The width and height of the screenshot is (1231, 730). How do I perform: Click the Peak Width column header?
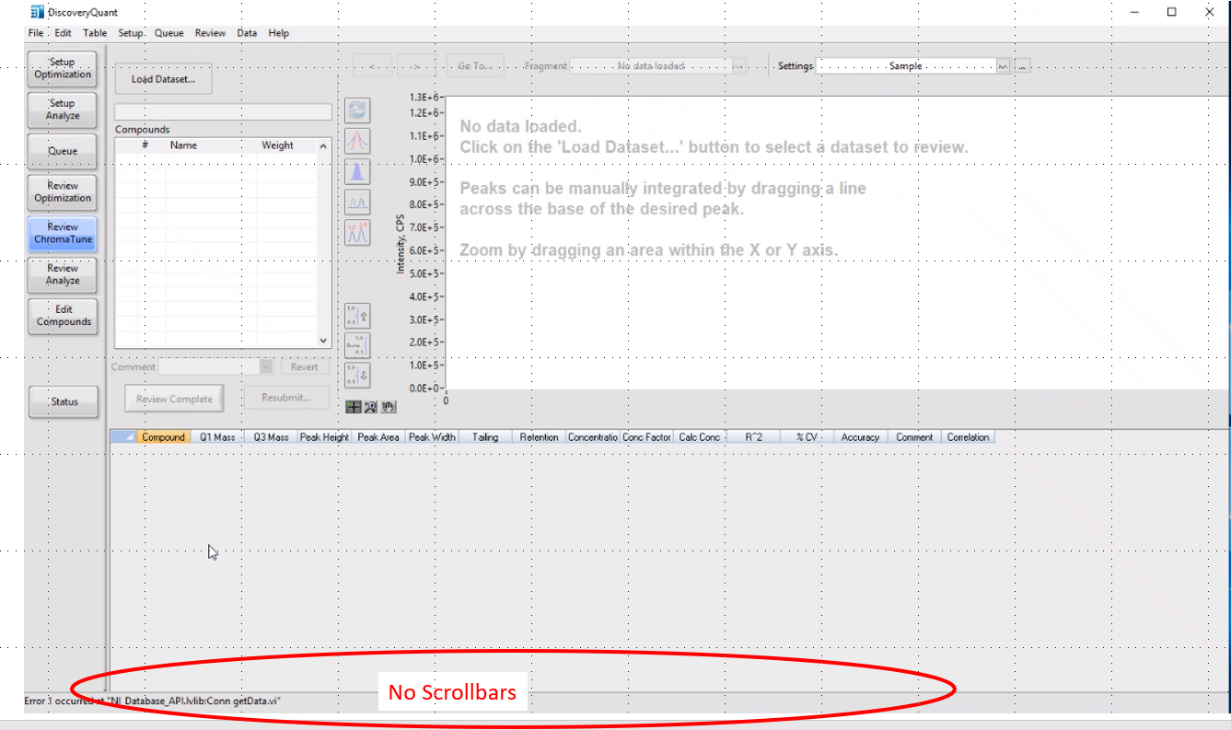click(432, 437)
